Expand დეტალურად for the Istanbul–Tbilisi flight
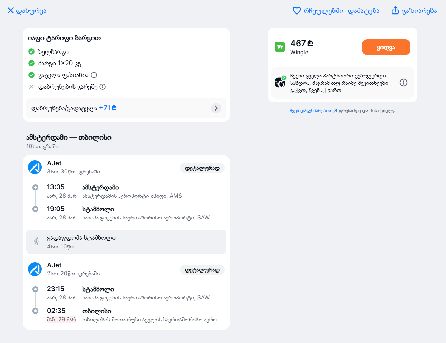The width and height of the screenshot is (446, 343). point(202,270)
